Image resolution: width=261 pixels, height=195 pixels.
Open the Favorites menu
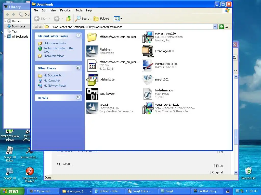coord(66,10)
